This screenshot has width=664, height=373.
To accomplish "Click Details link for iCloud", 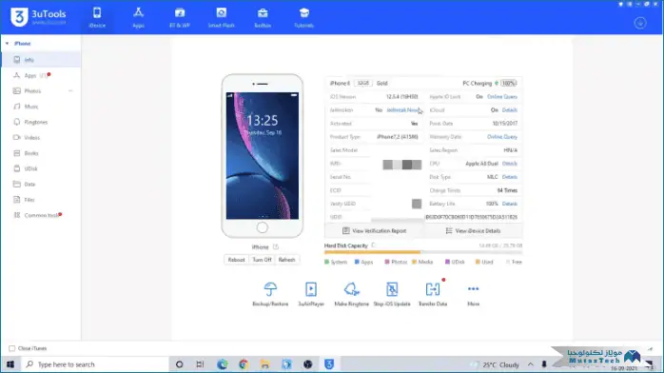I will (510, 110).
